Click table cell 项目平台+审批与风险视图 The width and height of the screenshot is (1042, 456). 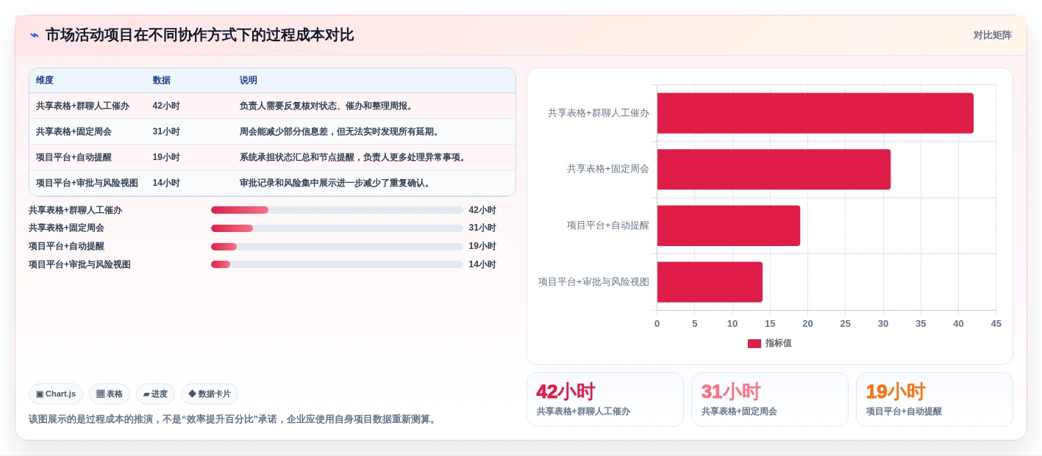[x=87, y=184]
